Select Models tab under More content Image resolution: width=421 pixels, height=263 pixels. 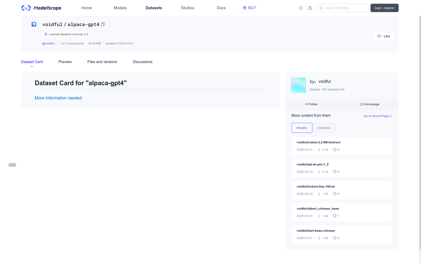tap(302, 128)
